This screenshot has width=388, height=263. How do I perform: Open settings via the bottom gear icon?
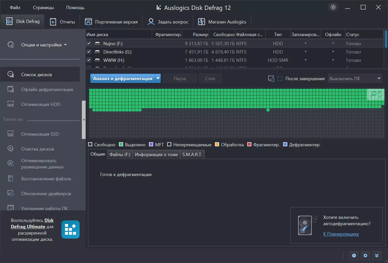click(365, 256)
